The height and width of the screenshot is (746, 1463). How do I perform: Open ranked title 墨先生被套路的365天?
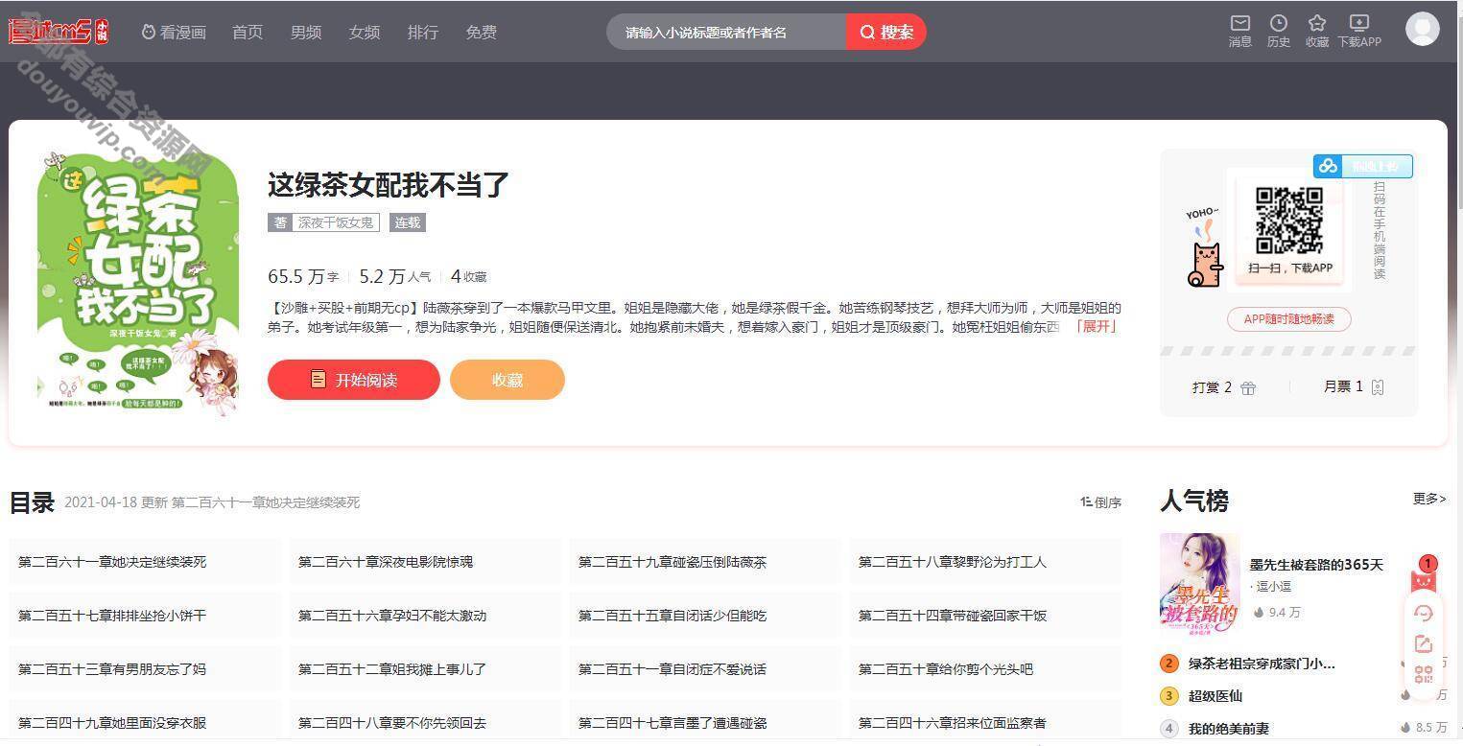coord(1316,565)
